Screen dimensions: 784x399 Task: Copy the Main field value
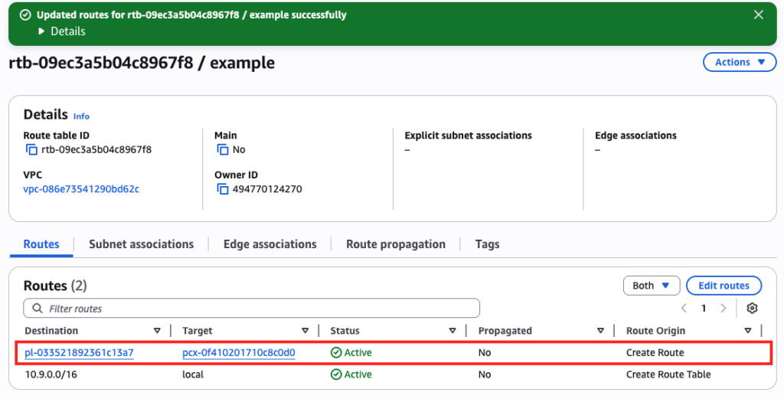[222, 150]
